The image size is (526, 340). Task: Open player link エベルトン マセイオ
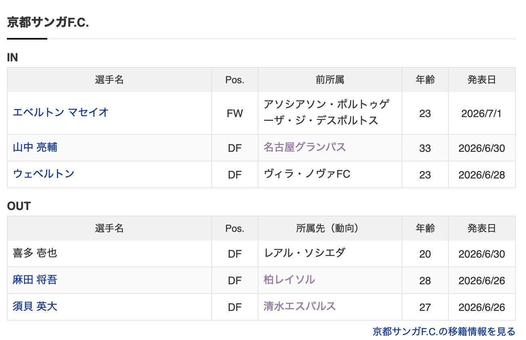(x=61, y=112)
